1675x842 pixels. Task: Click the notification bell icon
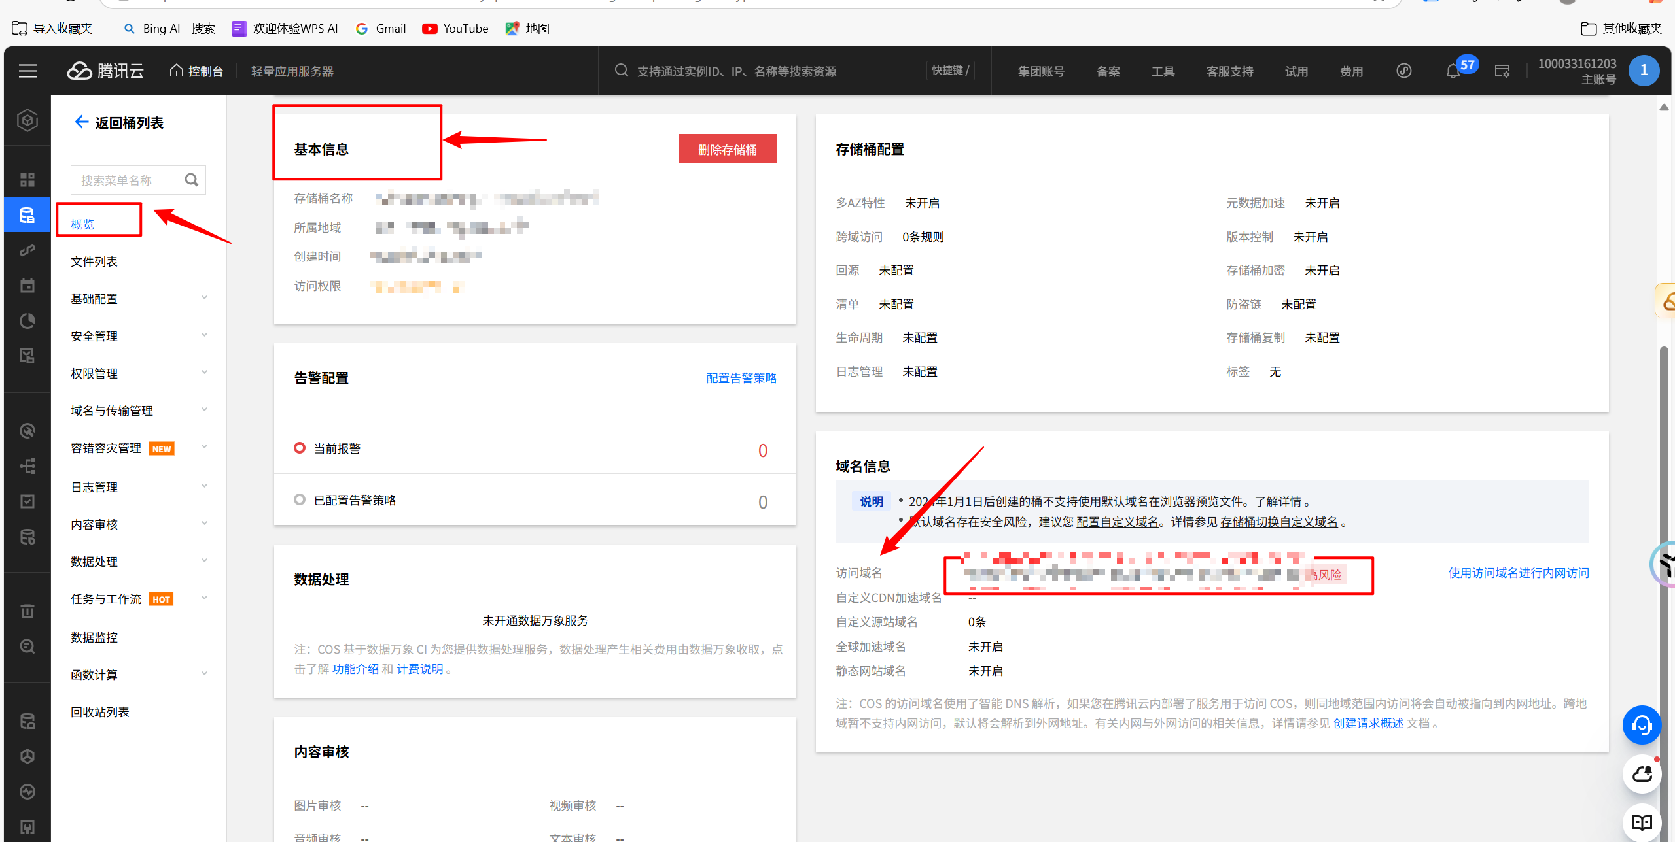tap(1453, 71)
